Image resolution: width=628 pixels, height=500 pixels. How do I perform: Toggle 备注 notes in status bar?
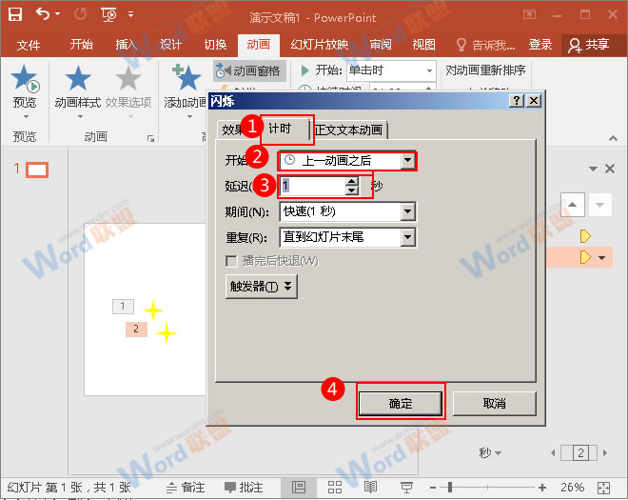185,487
